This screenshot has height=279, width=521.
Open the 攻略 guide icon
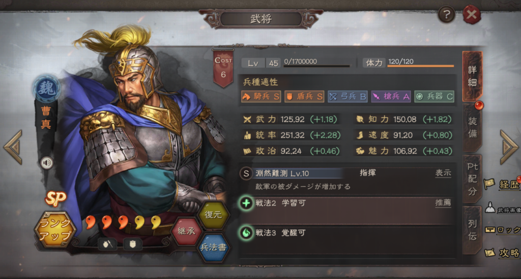click(x=490, y=253)
